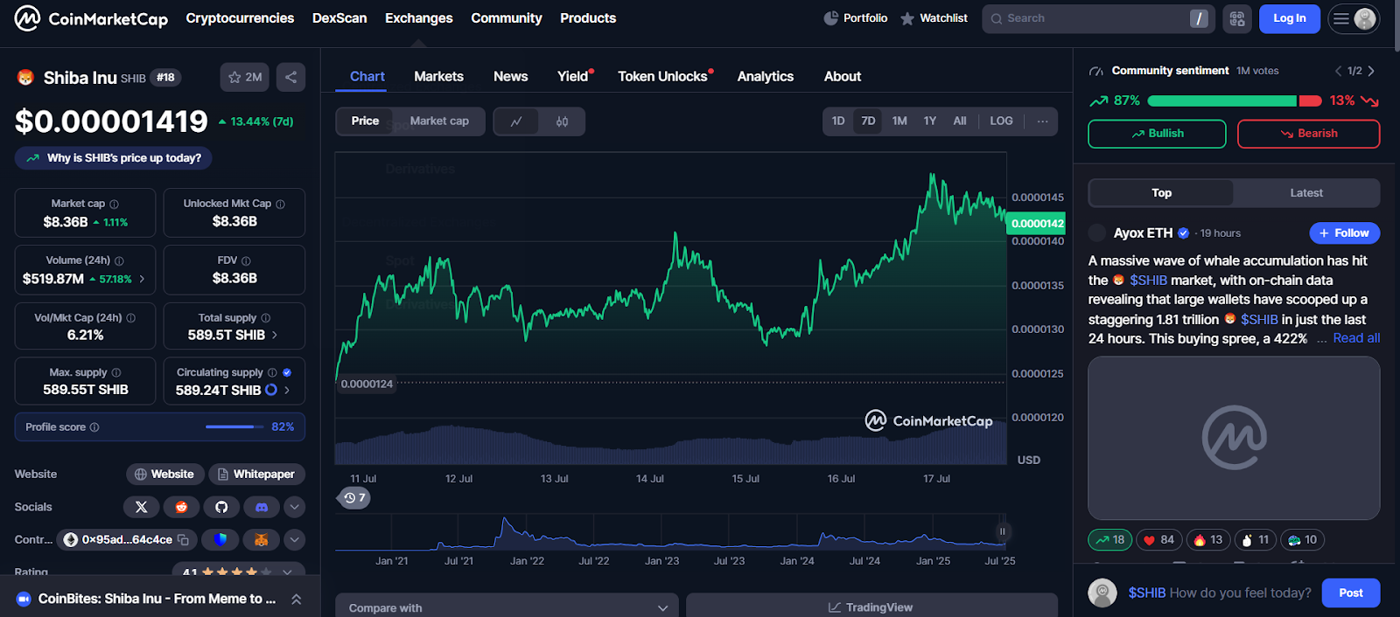Click the Search input field
1400x617 pixels.
1099,18
